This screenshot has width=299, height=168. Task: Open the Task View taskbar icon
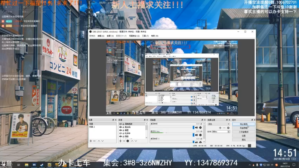click(x=18, y=165)
